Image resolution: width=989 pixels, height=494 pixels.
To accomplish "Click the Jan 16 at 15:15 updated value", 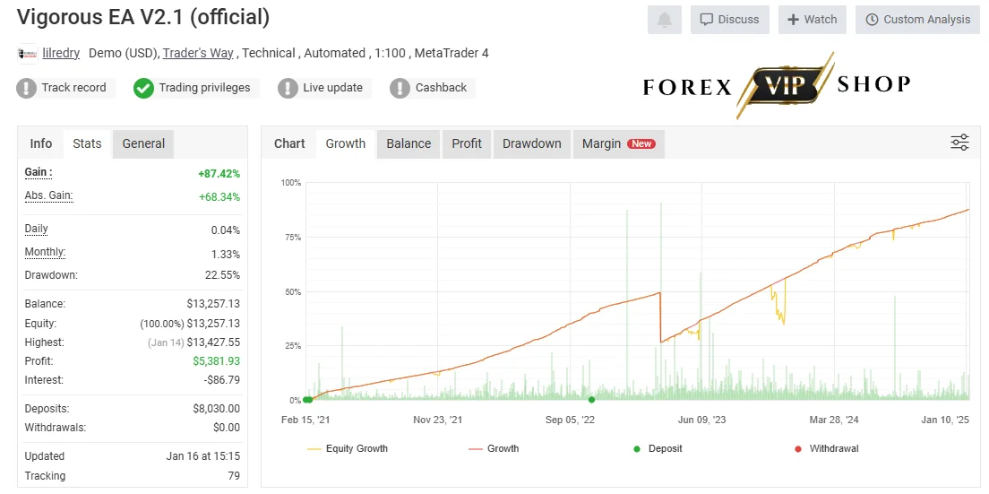I will (x=203, y=456).
